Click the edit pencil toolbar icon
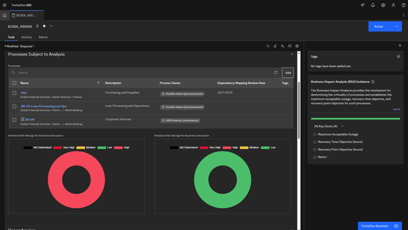The width and height of the screenshot is (408, 230). [x=275, y=46]
